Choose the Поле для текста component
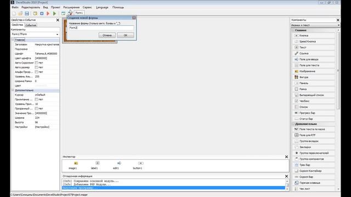Viewport: 351px width, 197px height. click(x=314, y=65)
